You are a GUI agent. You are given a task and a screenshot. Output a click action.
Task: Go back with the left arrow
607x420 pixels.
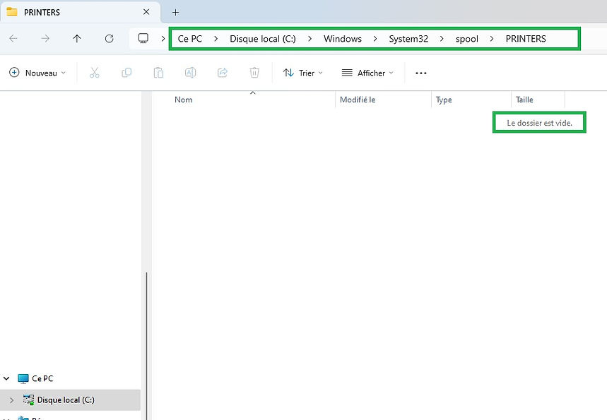(x=13, y=38)
